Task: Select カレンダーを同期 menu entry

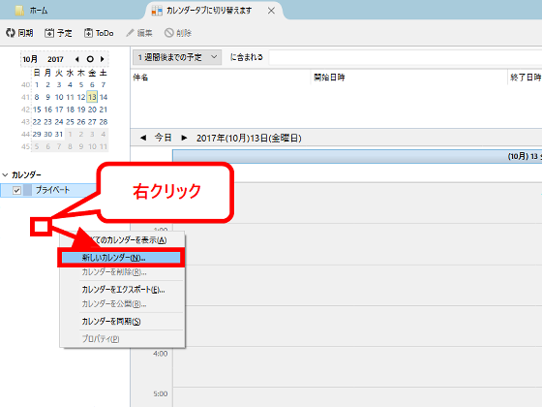Action: point(111,321)
